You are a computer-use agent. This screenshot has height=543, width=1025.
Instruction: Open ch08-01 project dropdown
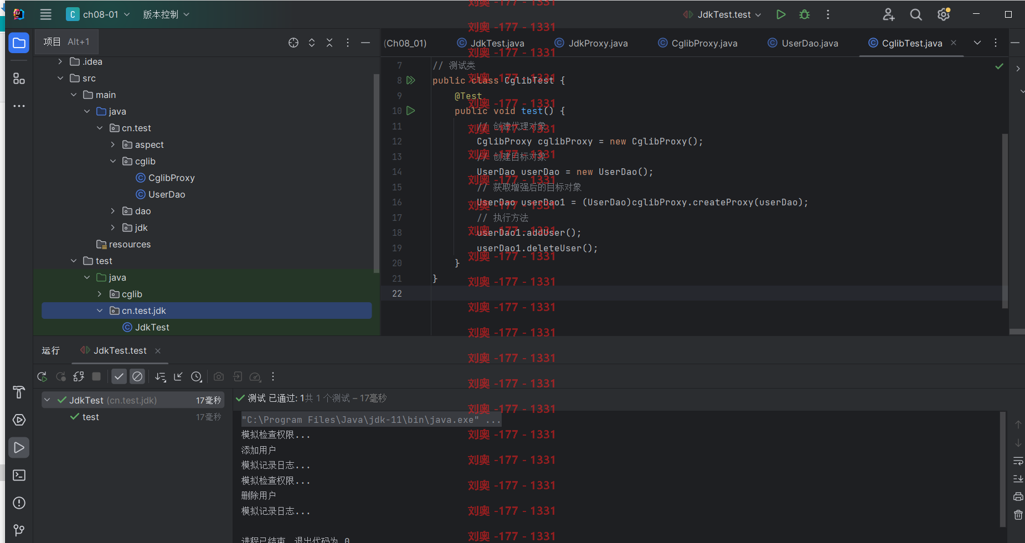coord(98,14)
